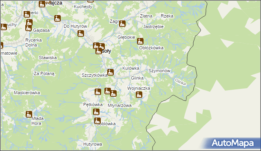Click the church icon between Pętkówka and Soblówka

coord(96,112)
